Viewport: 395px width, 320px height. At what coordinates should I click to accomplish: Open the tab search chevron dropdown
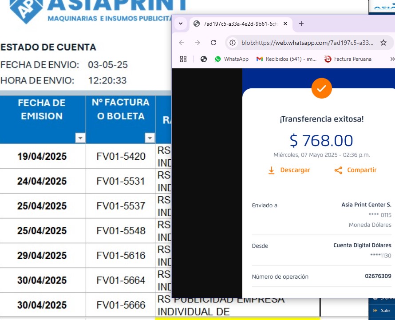180,24
